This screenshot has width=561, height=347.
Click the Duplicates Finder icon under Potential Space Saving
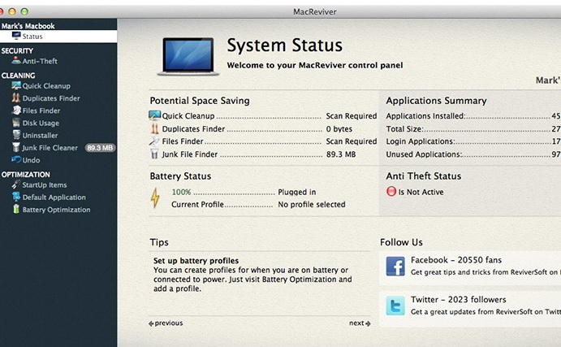click(x=154, y=128)
